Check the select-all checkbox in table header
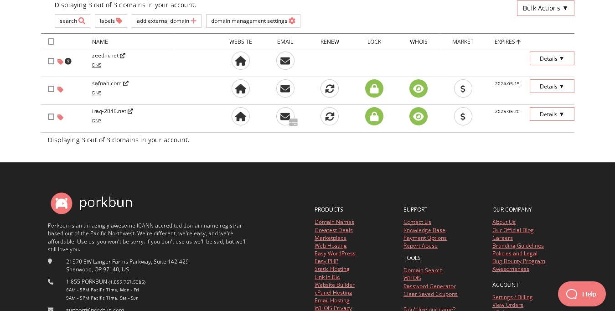615x311 pixels. pyautogui.click(x=51, y=41)
